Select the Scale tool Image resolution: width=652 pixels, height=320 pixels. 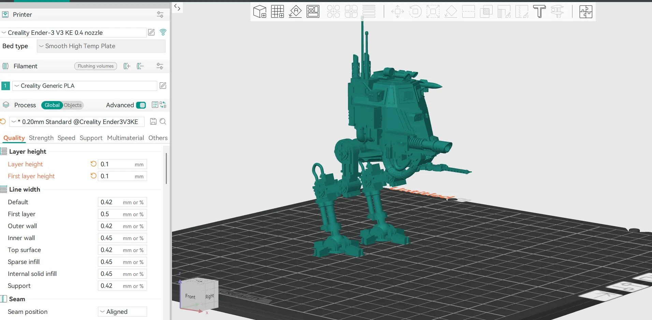pos(433,11)
